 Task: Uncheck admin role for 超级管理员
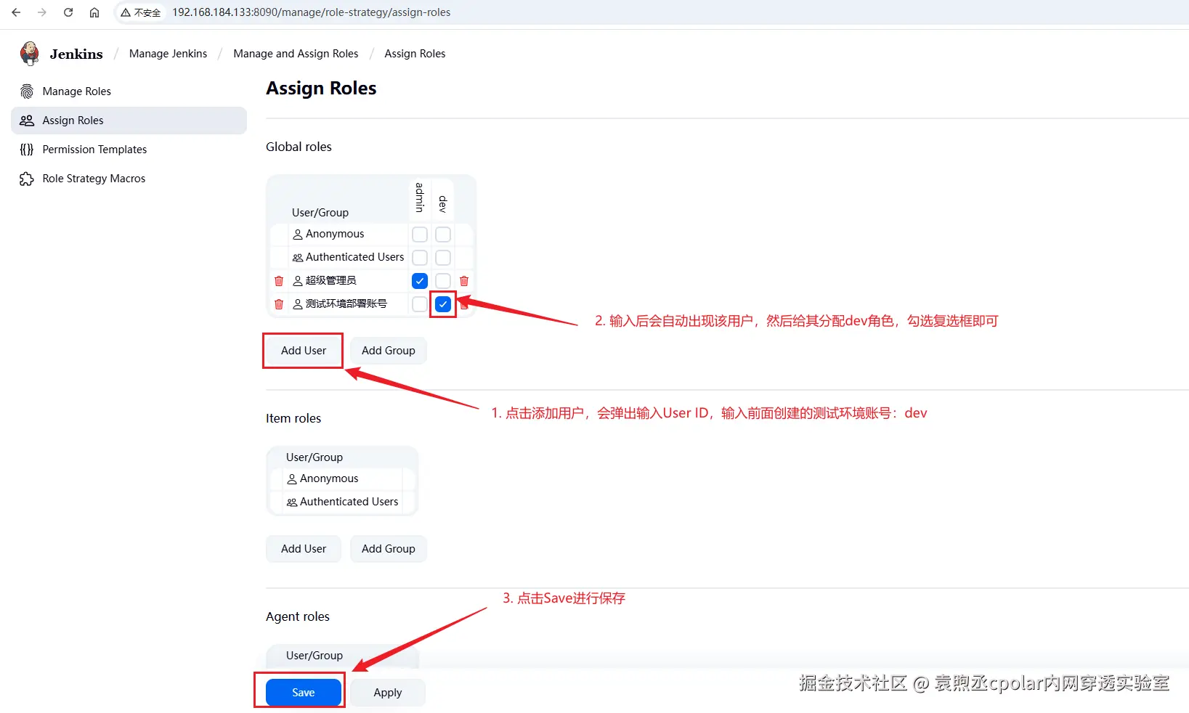[x=420, y=281]
